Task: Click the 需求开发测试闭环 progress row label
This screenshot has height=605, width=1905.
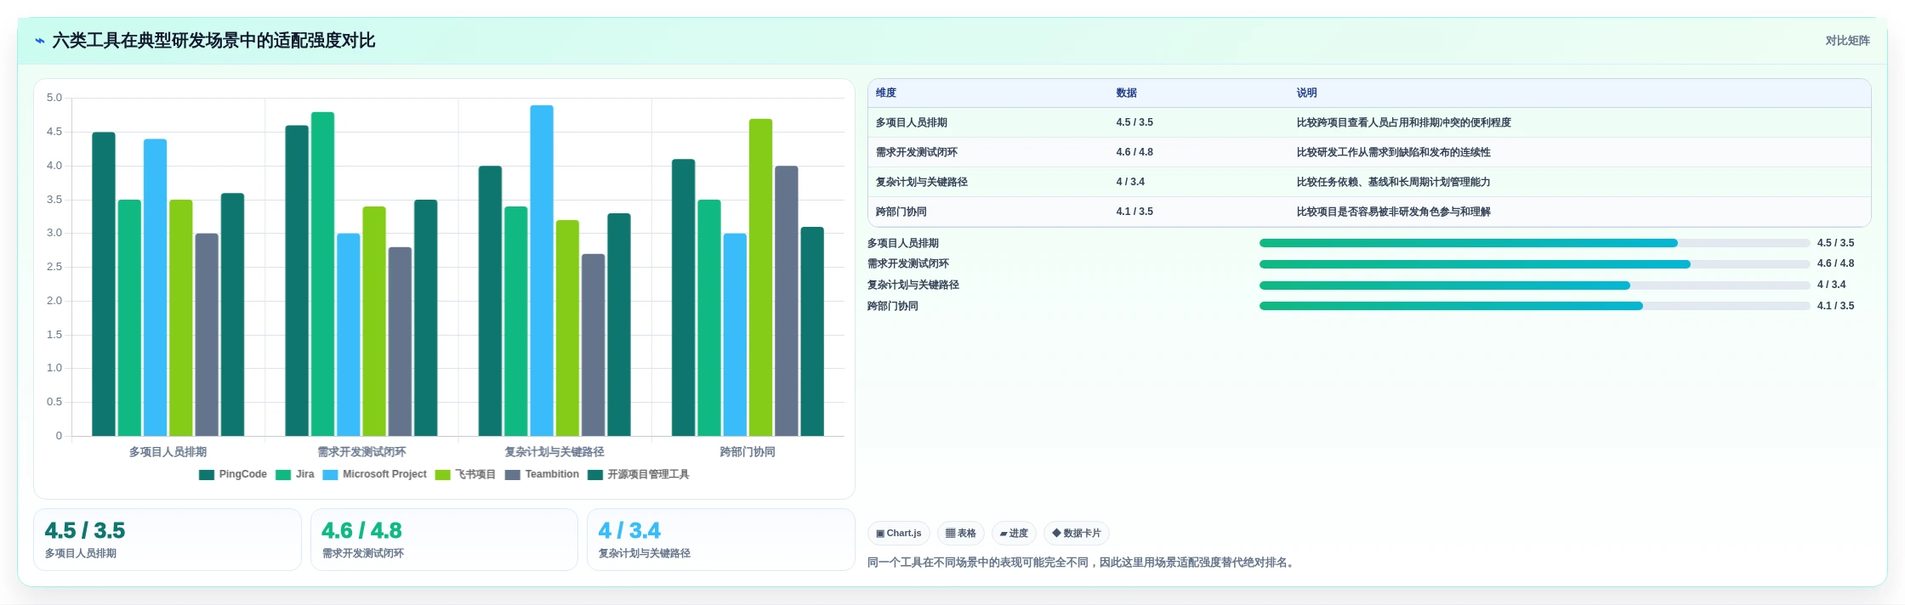Action: [908, 264]
